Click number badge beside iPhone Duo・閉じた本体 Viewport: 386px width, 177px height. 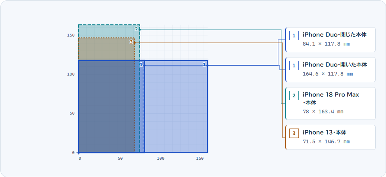click(294, 35)
